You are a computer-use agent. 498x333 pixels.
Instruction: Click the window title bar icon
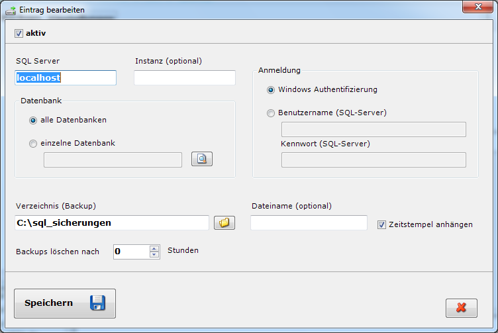(11, 11)
